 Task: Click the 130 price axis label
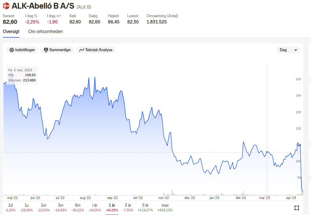coord(298,112)
